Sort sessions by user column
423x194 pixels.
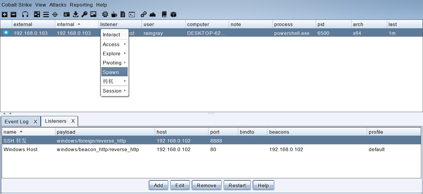(x=164, y=24)
